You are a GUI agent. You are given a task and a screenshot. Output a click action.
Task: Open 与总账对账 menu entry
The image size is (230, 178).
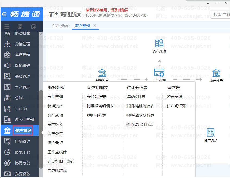[x=57, y=170]
